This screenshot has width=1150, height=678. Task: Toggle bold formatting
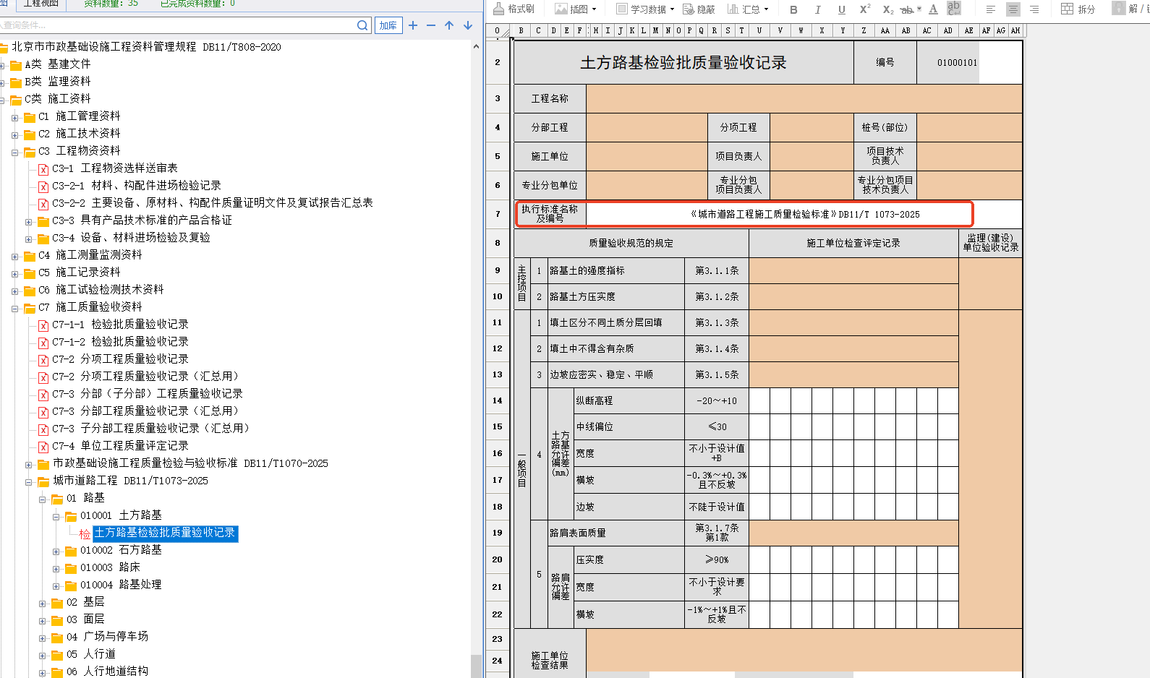(x=793, y=9)
